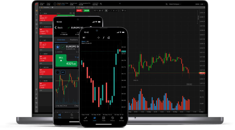This screenshot has height=130, width=235.
Task: Change the H1 timeframe on rear phone
Action: [x=63, y=72]
